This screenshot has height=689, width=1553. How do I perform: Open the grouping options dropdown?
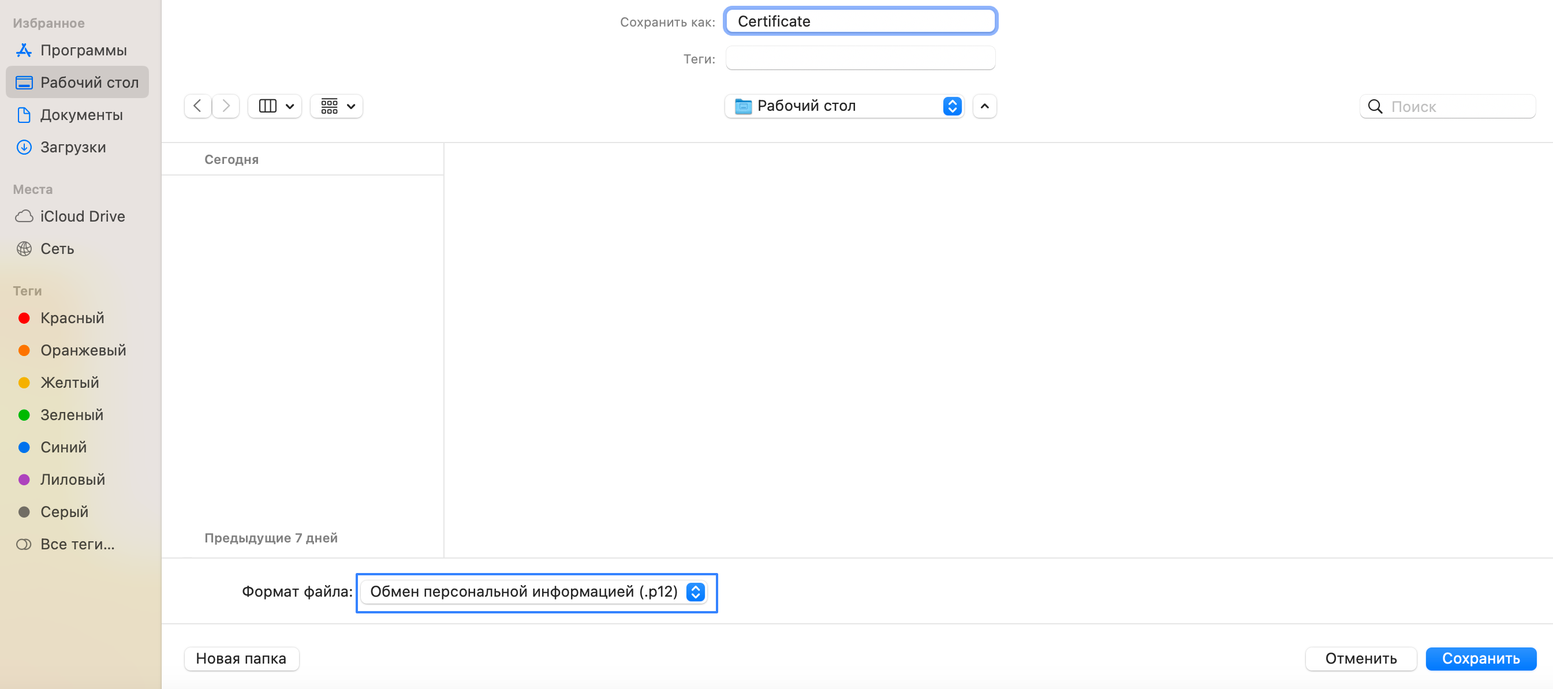coord(337,106)
